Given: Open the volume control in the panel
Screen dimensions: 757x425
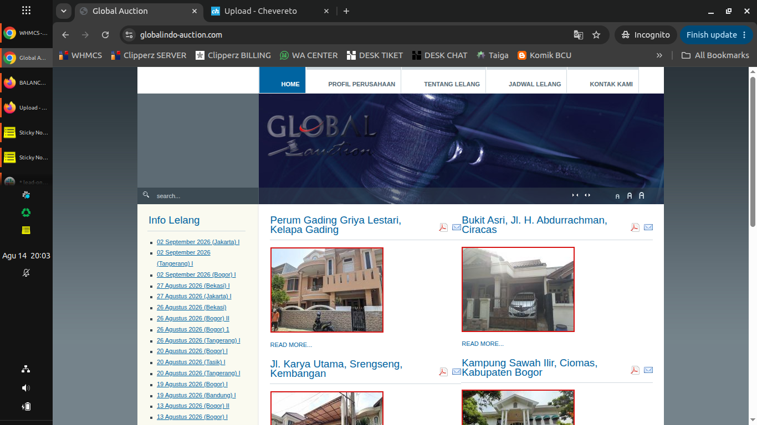Looking at the screenshot, I should point(26,388).
